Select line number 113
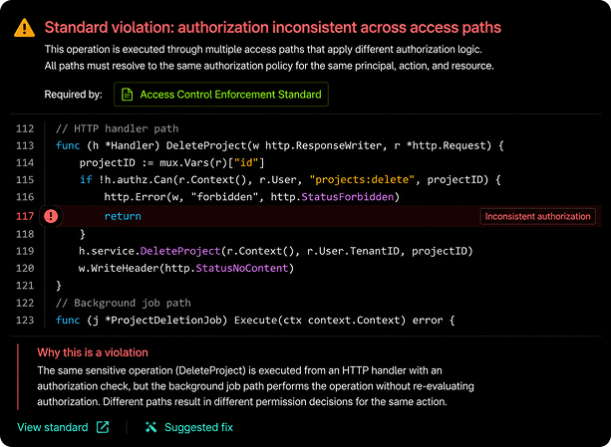The width and height of the screenshot is (611, 447). (25, 146)
